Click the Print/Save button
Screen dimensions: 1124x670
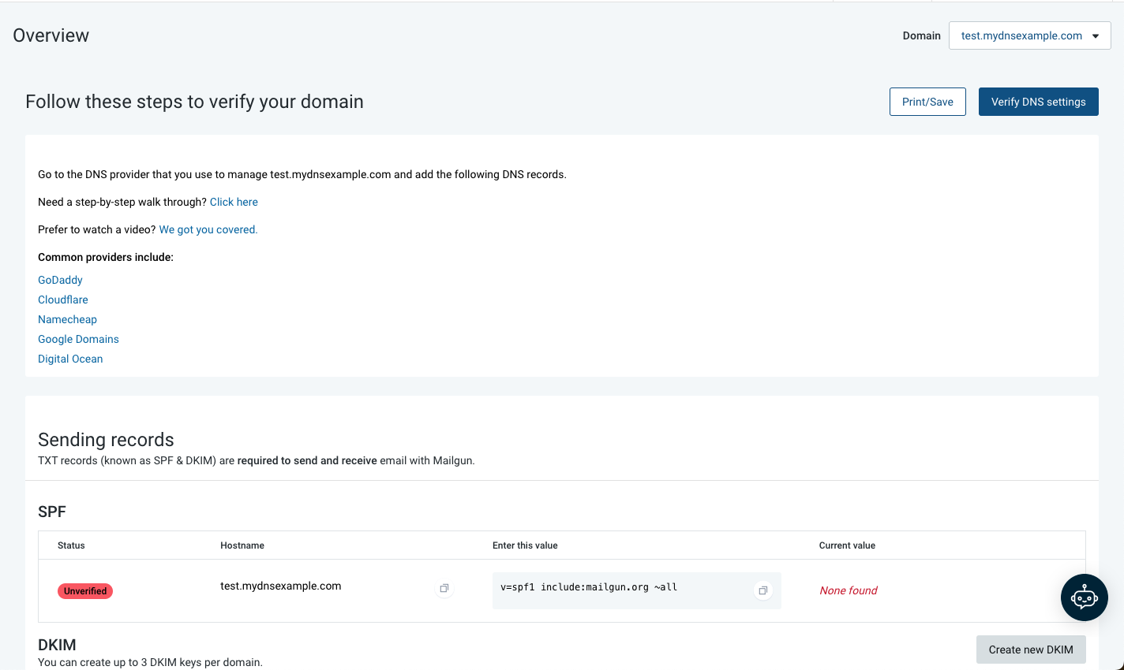pyautogui.click(x=927, y=102)
